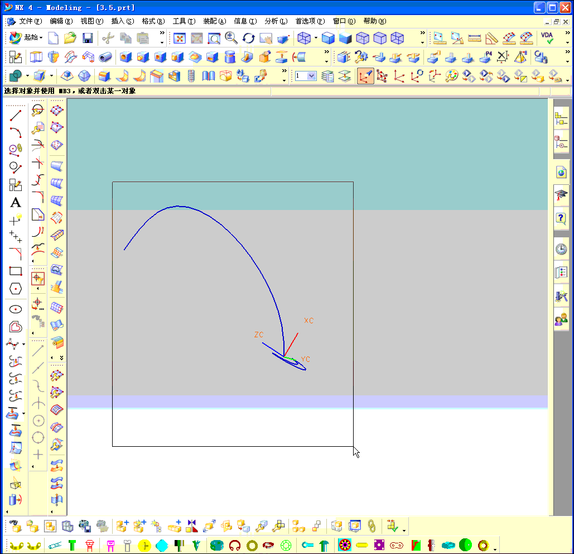
Task: Select the Rectangle curve tool
Action: [x=16, y=271]
